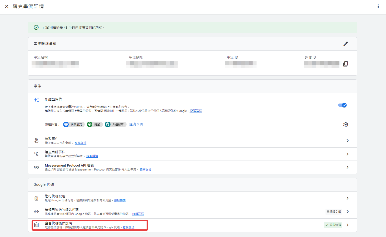Turn off the 加強型評估 switch
This screenshot has width=386, height=237.
tap(343, 105)
